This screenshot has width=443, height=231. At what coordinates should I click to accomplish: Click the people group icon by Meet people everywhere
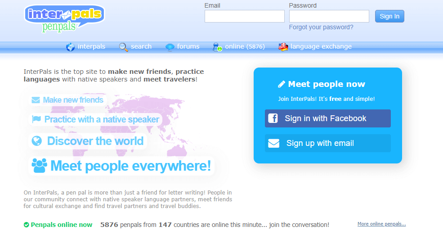click(39, 166)
